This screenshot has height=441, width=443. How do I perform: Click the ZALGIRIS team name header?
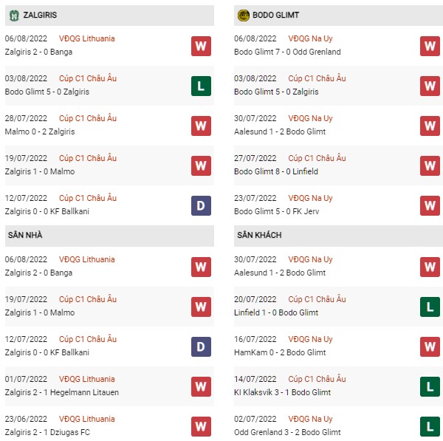pos(40,15)
